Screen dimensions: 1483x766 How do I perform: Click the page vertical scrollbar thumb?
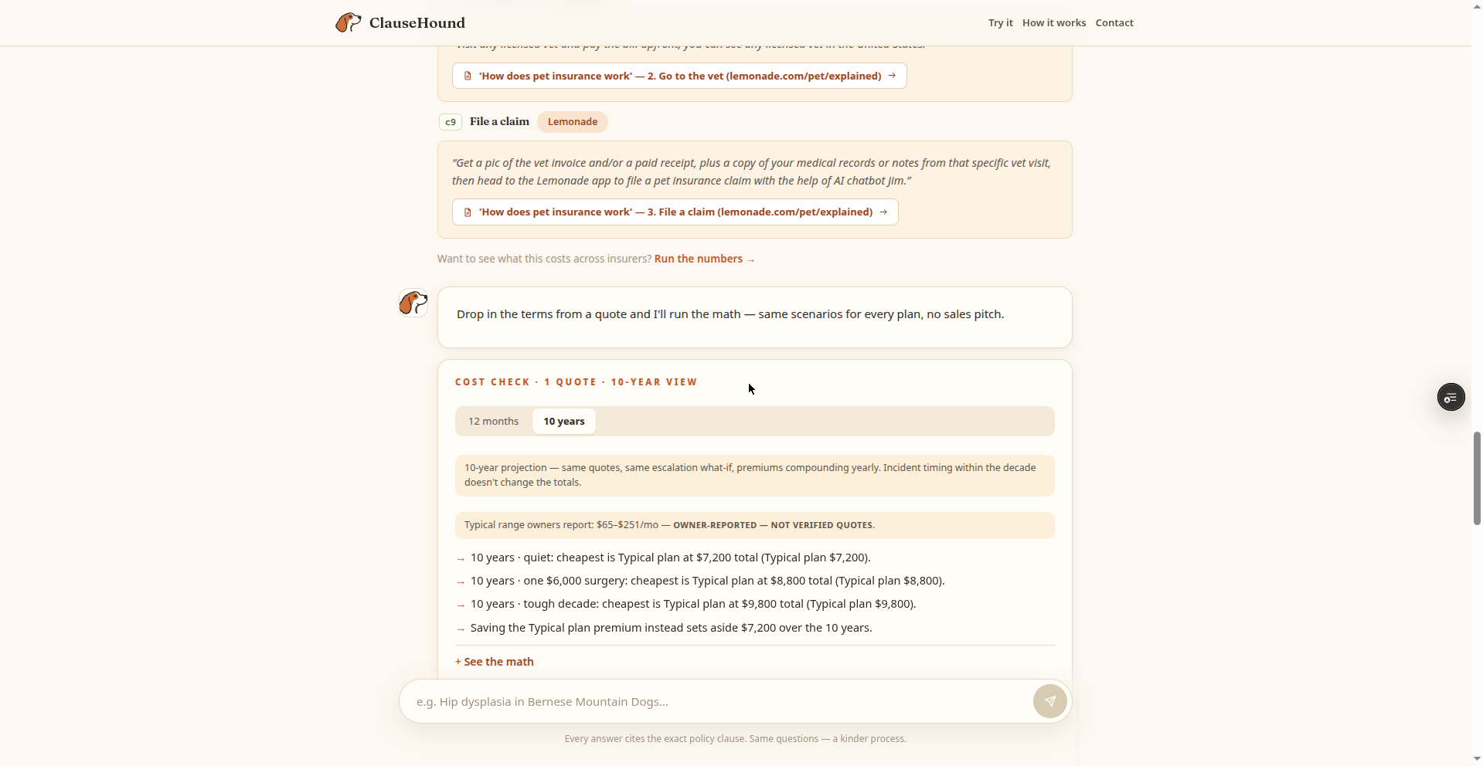(1477, 479)
